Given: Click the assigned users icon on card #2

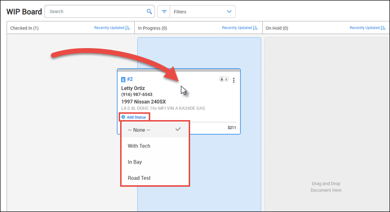Looking at the screenshot, I should point(224,79).
